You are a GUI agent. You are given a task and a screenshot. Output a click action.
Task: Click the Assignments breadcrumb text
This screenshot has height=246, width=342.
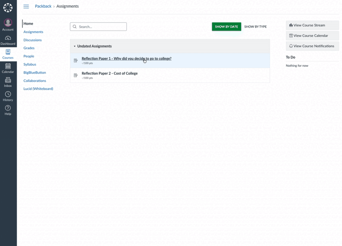(68, 6)
